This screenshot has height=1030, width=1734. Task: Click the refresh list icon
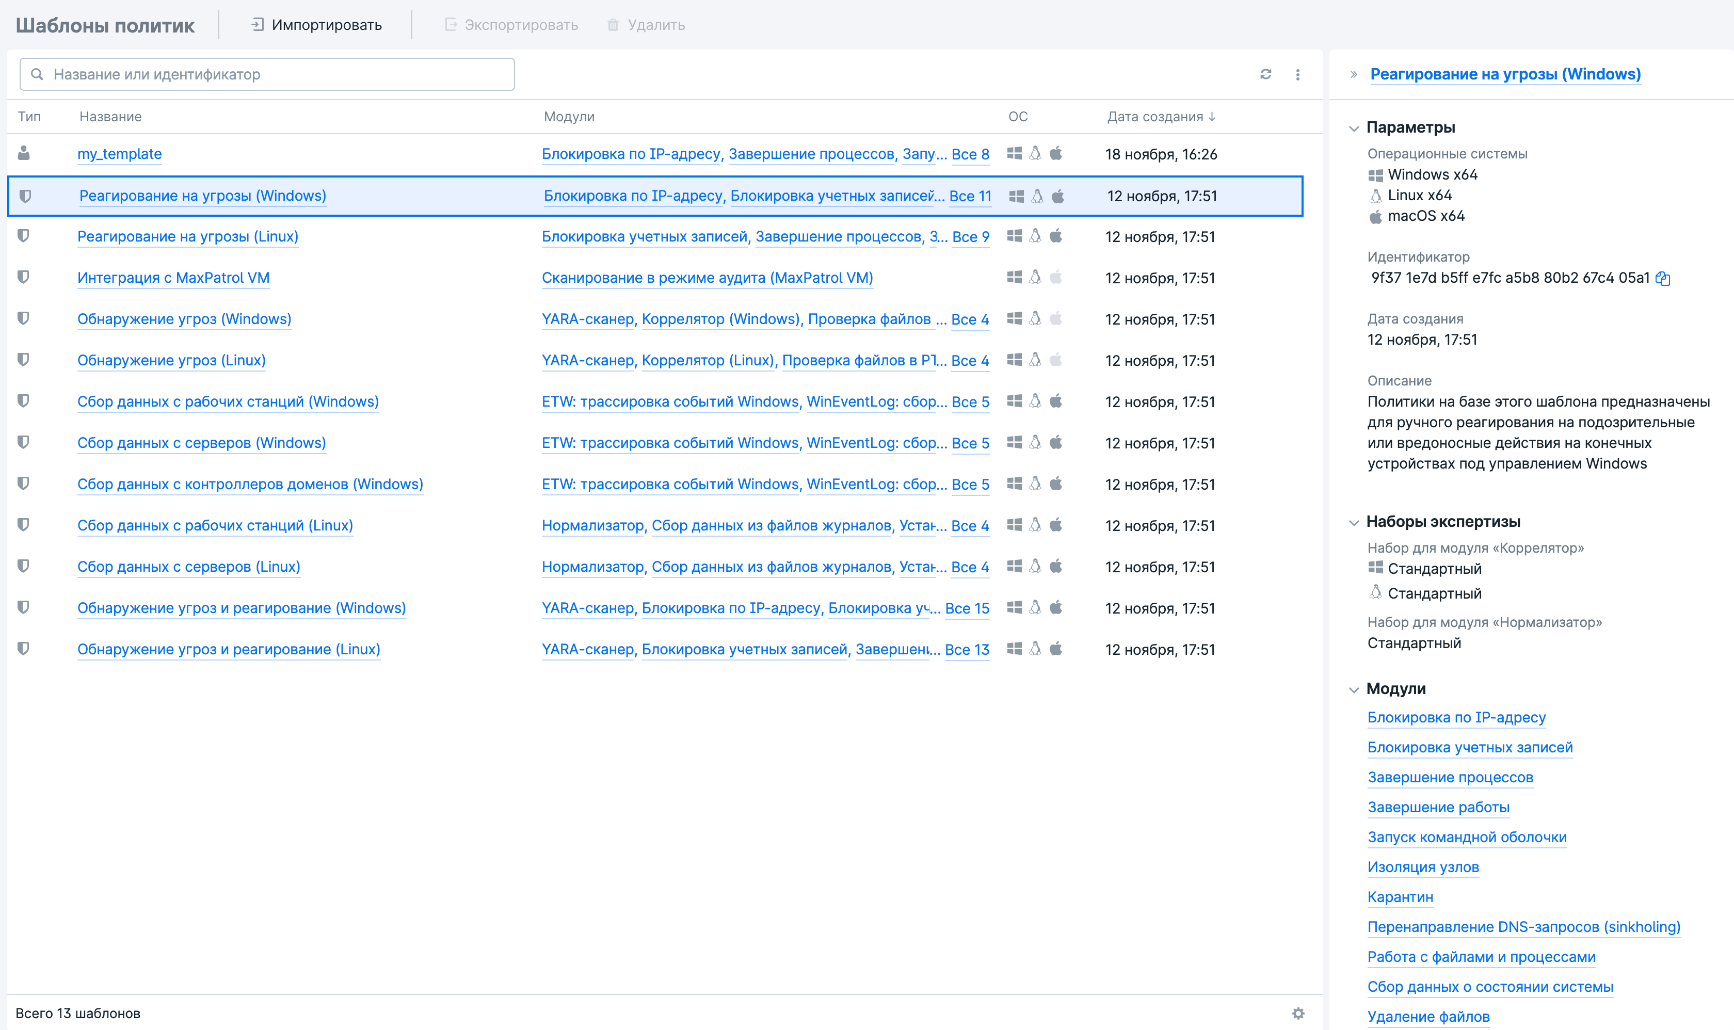[1265, 74]
